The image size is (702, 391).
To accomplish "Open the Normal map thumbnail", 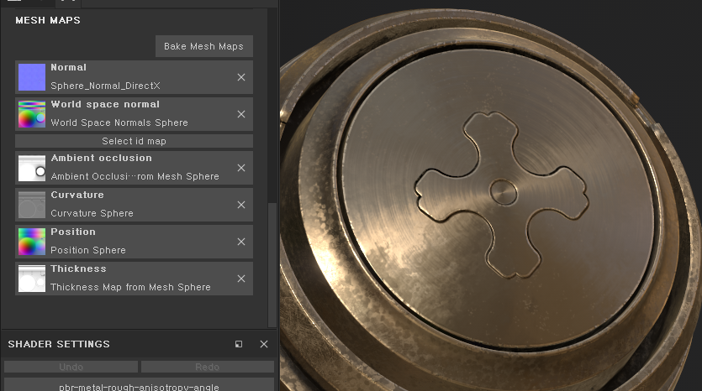I will coord(32,77).
